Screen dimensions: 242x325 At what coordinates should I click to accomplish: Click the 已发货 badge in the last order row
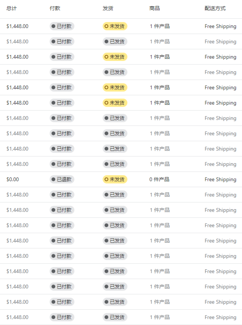click(x=115, y=317)
